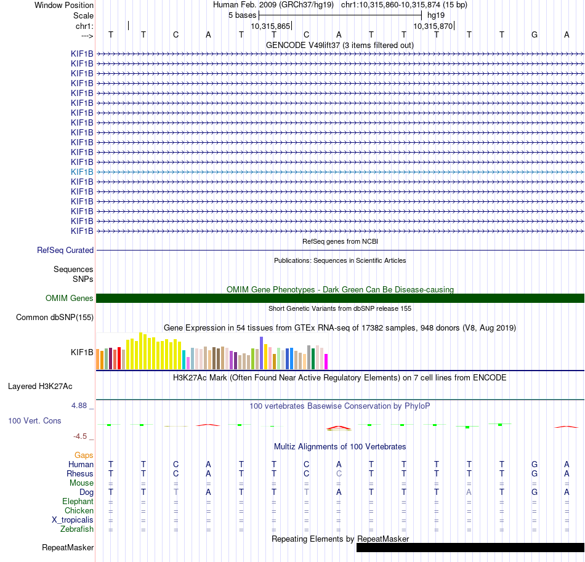
Task: Open Short Genetic Variants from dbSNP release 155
Action: point(340,308)
